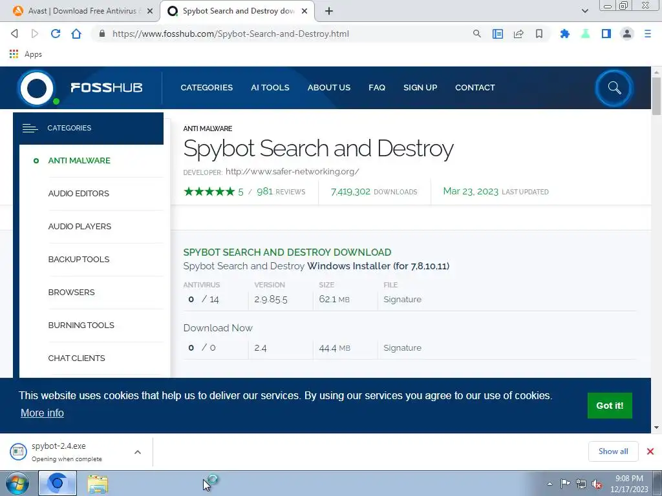Open AI TOOLS in the navigation
This screenshot has width=662, height=496.
pos(270,87)
